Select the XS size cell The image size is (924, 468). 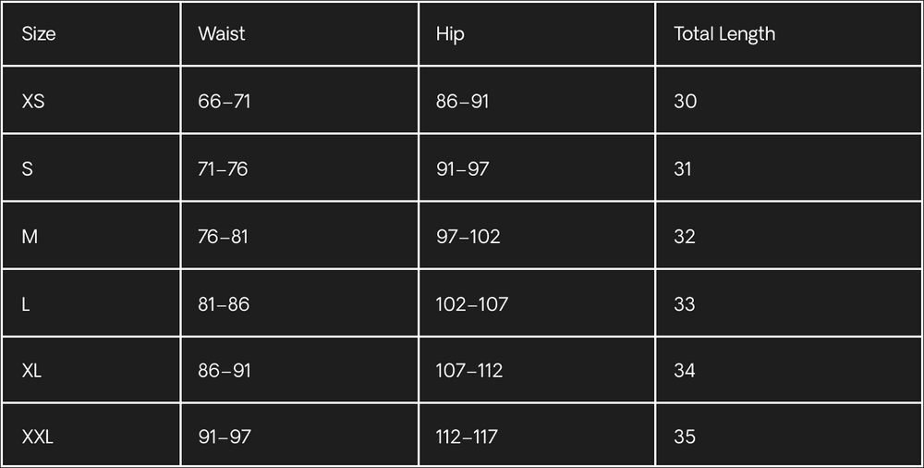[33, 101]
